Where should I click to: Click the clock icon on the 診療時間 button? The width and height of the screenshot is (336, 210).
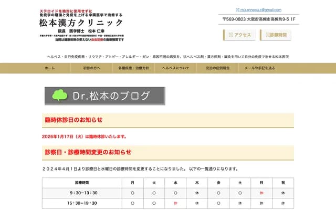pyautogui.click(x=266, y=35)
